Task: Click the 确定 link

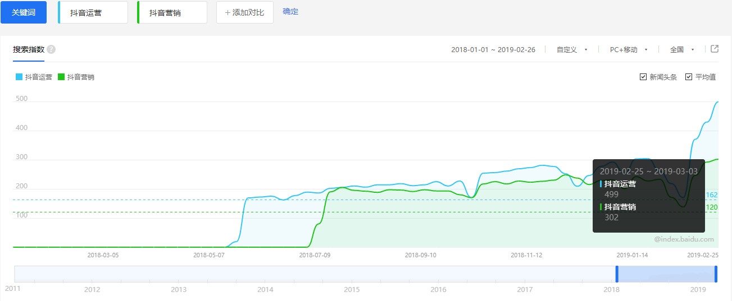Action: click(290, 12)
